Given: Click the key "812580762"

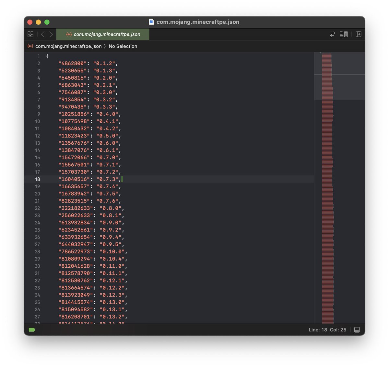Looking at the screenshot, I should [76, 281].
